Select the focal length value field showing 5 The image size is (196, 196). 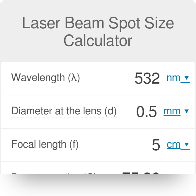coord(156,145)
